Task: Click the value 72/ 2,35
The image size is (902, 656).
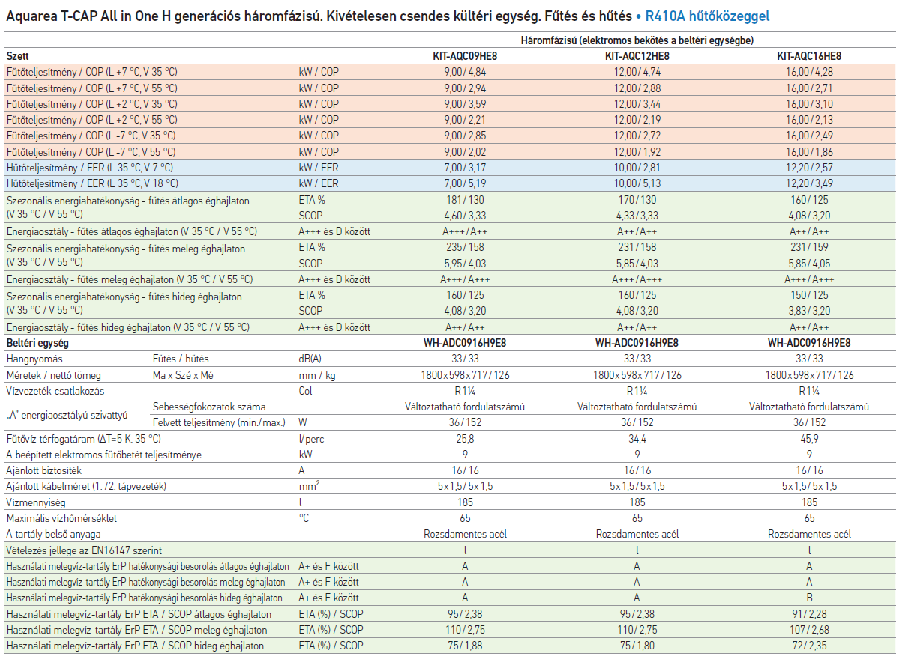Action: (x=809, y=646)
